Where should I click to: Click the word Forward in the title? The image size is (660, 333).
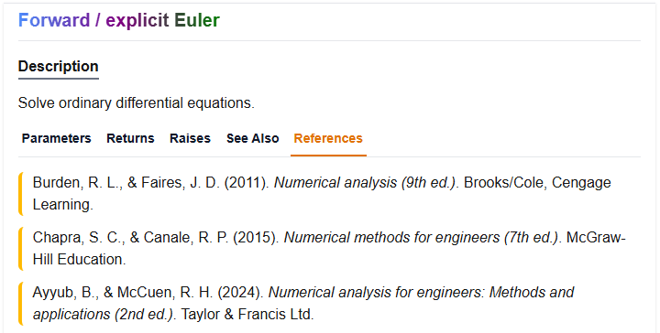click(54, 20)
